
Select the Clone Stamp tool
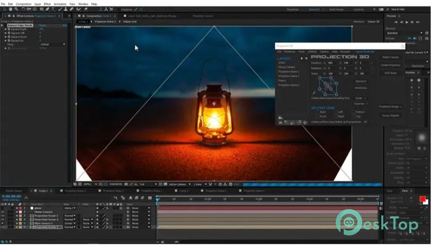[x=66, y=9]
